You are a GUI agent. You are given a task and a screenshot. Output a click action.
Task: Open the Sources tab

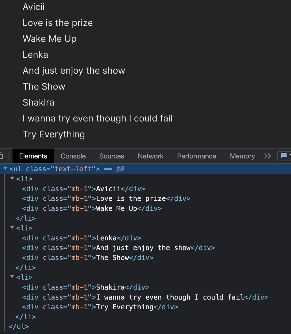(112, 156)
